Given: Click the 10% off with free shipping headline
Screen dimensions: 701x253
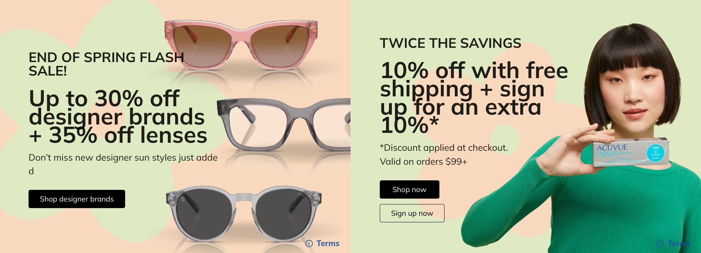Looking at the screenshot, I should [x=474, y=98].
